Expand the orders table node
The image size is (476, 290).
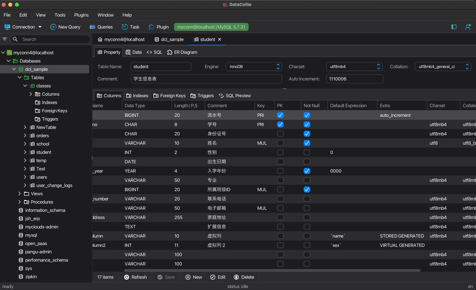pos(25,136)
